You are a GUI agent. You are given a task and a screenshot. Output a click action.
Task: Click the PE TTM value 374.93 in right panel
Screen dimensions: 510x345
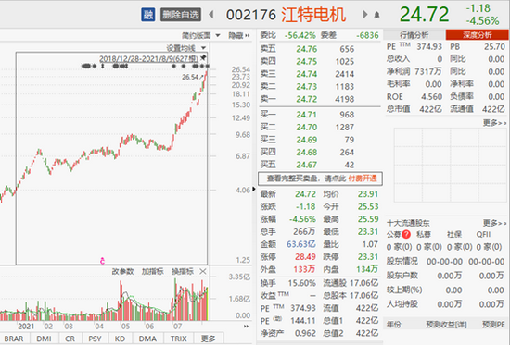click(429, 47)
